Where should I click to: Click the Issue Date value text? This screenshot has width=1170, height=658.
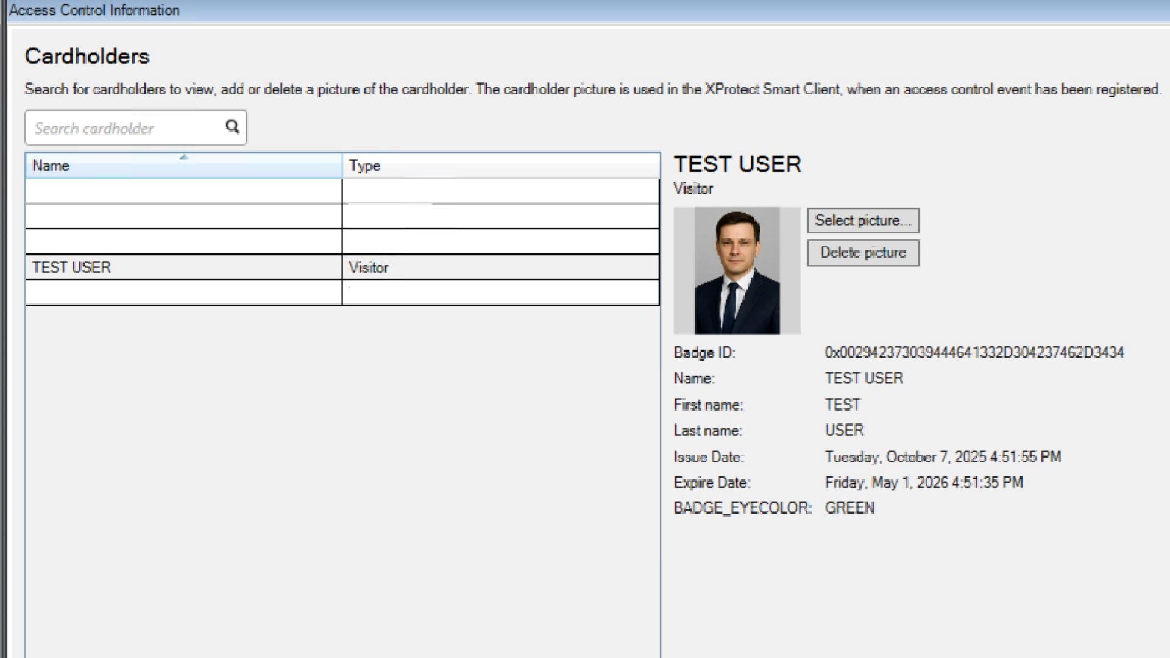pyautogui.click(x=943, y=457)
